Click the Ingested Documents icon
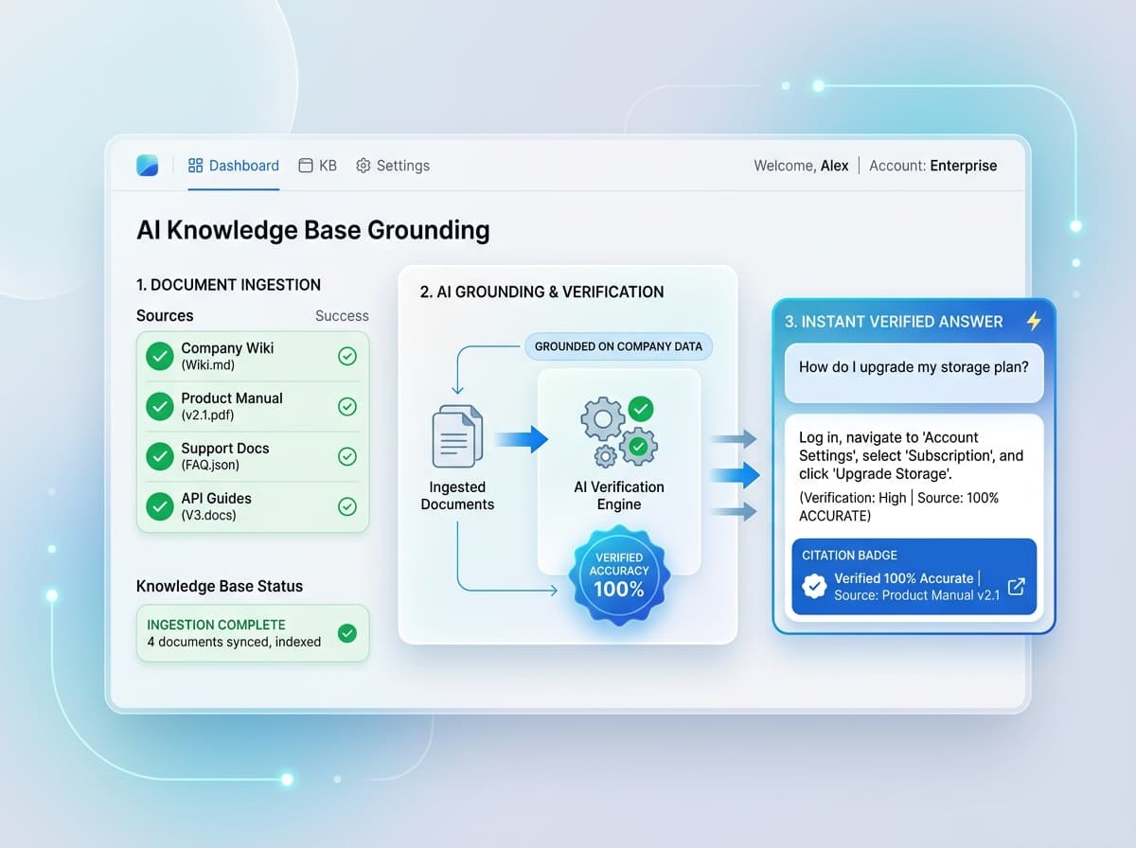This screenshot has width=1136, height=848. [x=457, y=436]
